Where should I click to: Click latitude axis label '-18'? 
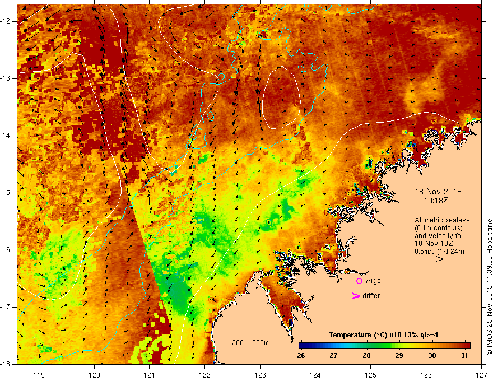[6, 364]
